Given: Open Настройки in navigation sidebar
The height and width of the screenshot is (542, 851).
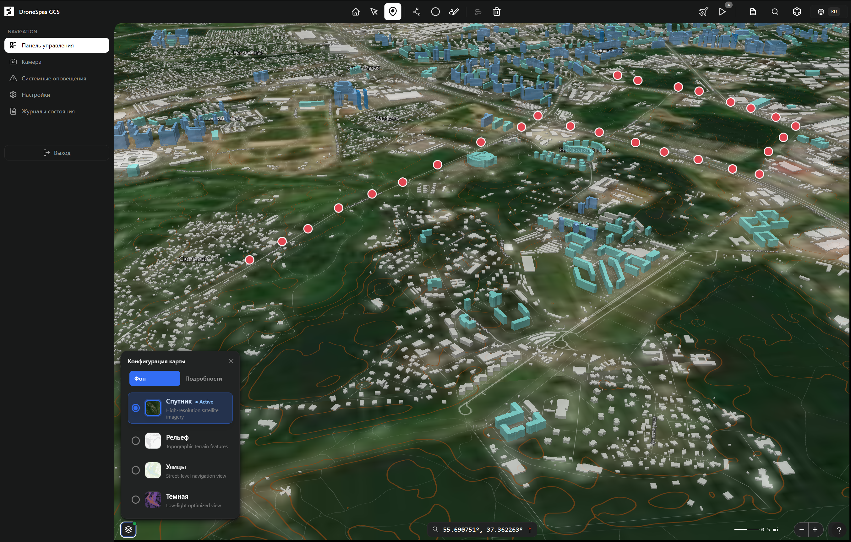Looking at the screenshot, I should [x=36, y=95].
